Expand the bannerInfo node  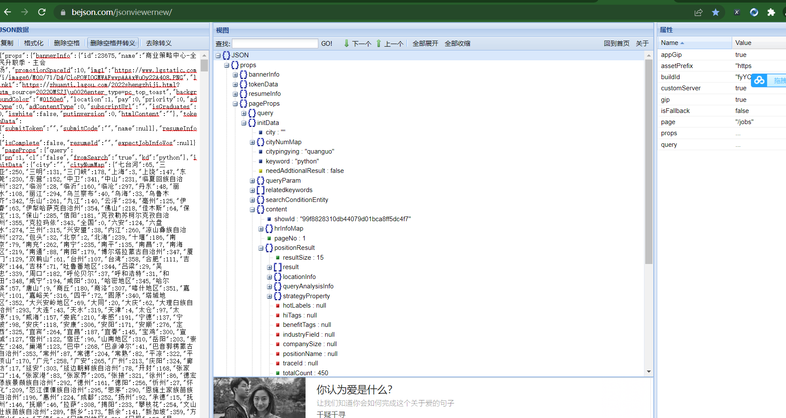pos(235,75)
